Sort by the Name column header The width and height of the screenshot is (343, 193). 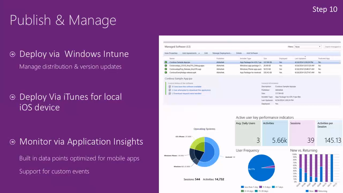tap(172, 59)
